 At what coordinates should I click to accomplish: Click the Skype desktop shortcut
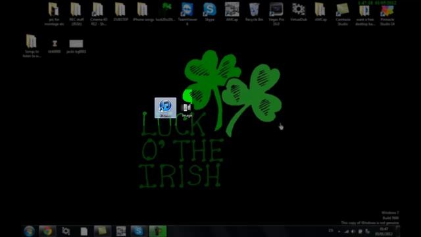coord(209,12)
